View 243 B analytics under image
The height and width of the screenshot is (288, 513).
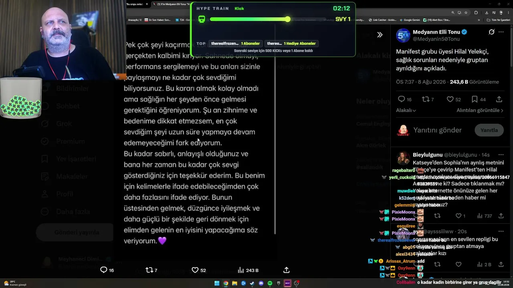click(248, 270)
